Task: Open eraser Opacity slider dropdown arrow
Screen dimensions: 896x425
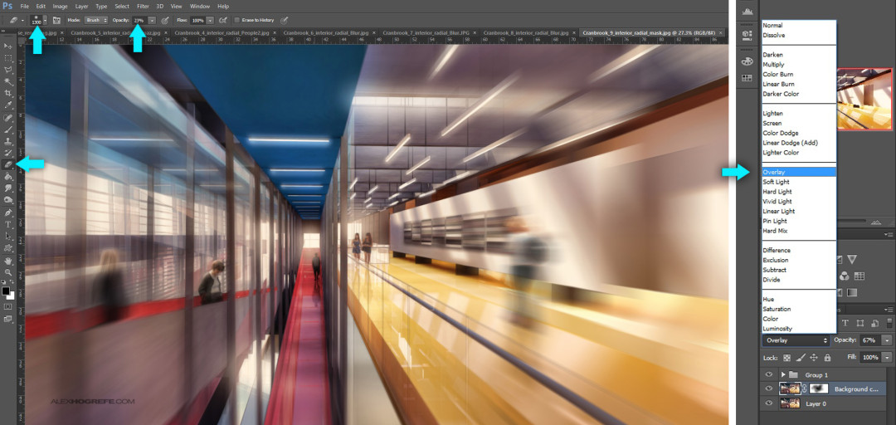Action: tap(152, 20)
